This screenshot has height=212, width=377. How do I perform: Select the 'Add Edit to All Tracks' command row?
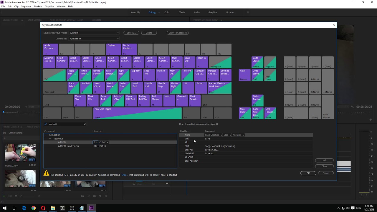click(x=110, y=146)
